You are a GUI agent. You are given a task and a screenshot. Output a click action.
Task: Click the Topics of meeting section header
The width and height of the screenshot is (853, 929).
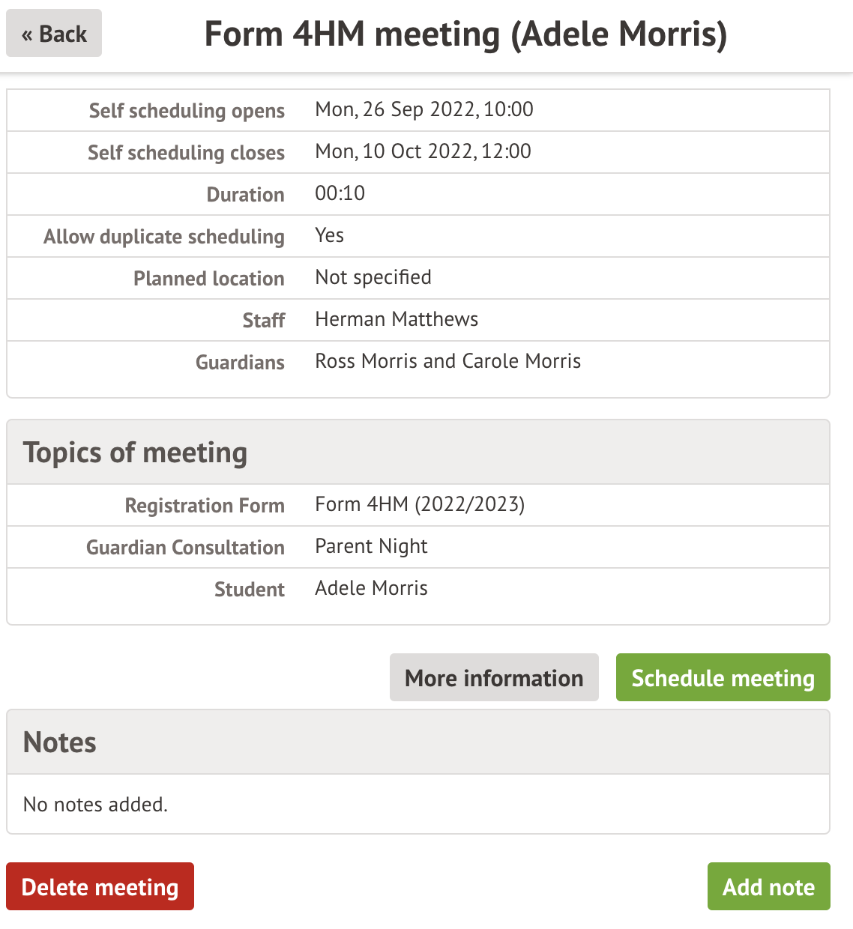[x=135, y=453]
